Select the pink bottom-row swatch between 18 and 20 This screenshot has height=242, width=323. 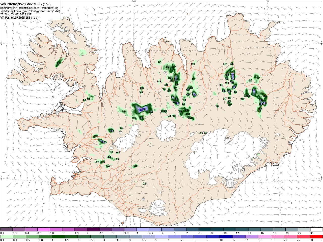[278, 236]
